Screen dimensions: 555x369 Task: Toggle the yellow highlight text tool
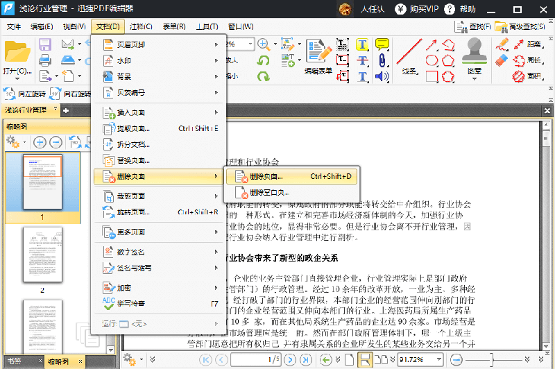tap(362, 44)
